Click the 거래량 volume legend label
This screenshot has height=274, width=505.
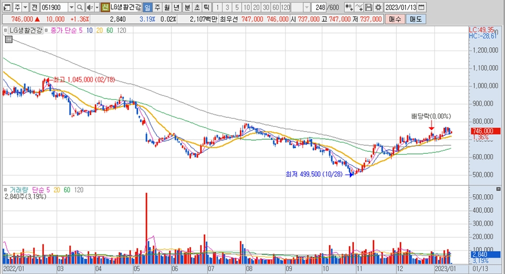click(x=18, y=190)
